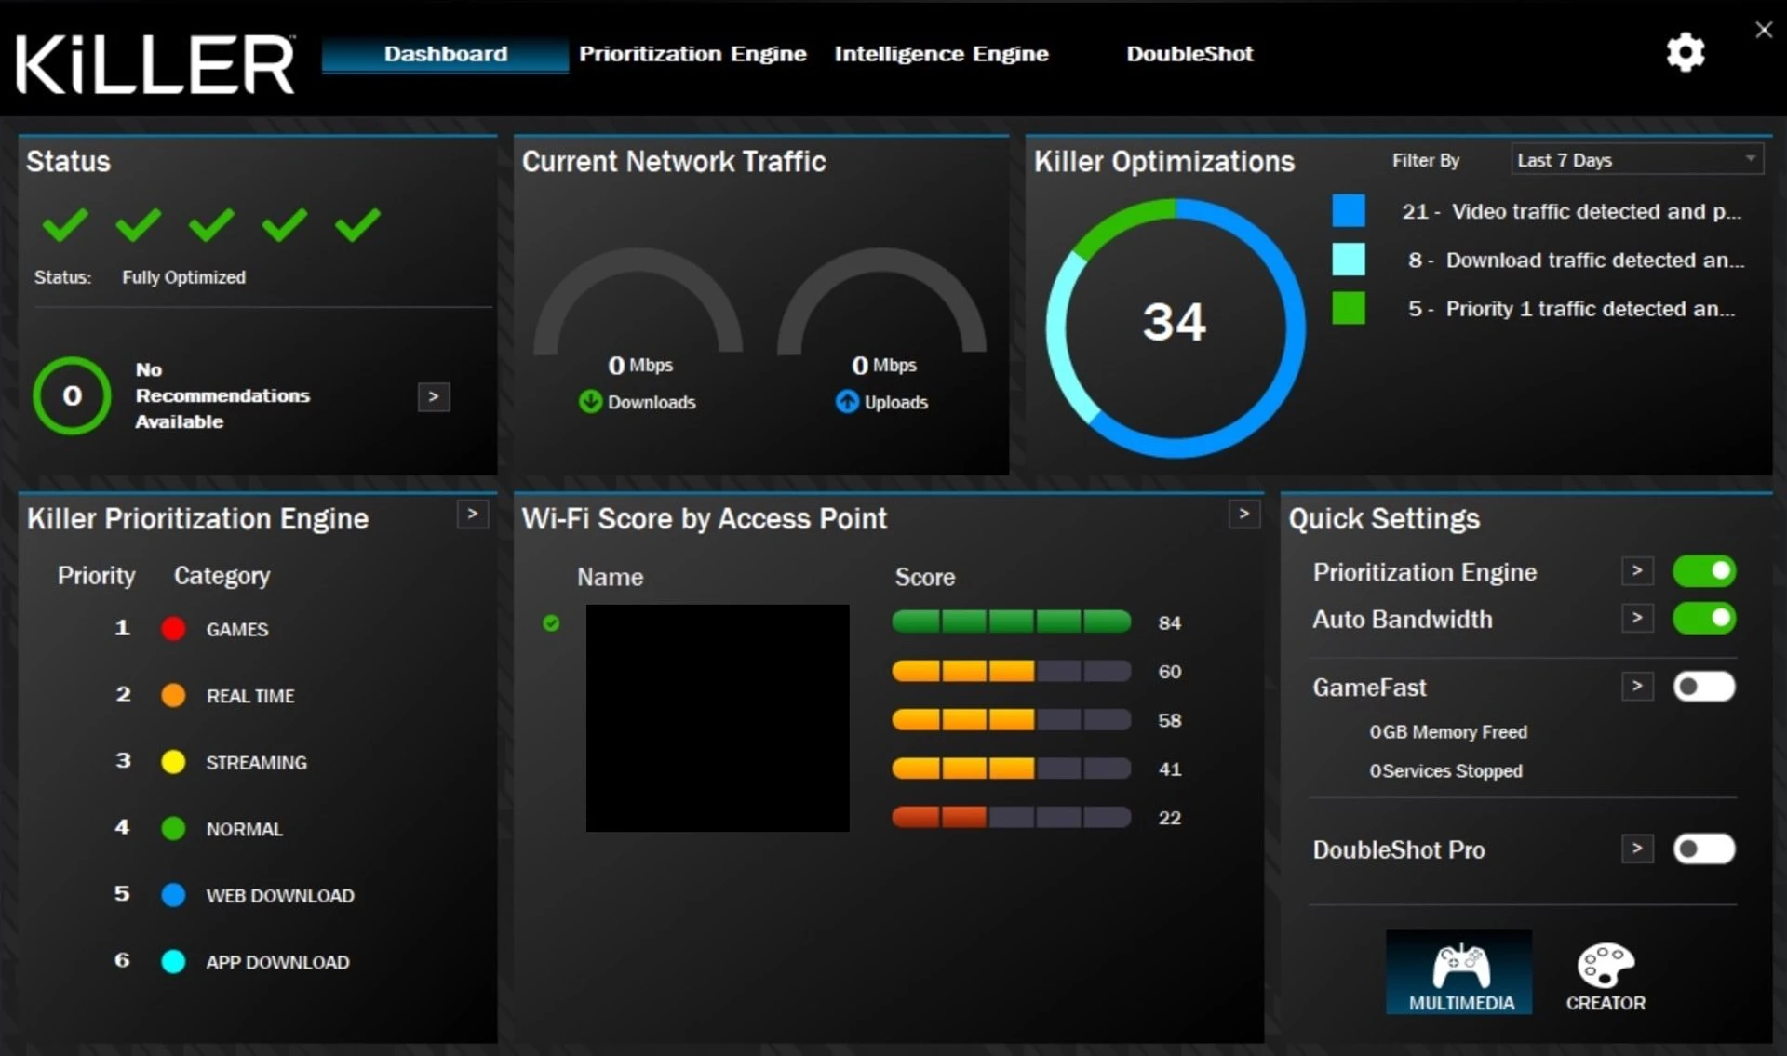Image resolution: width=1787 pixels, height=1056 pixels.
Task: Click the recommendations count circle showing 0
Action: coord(72,395)
